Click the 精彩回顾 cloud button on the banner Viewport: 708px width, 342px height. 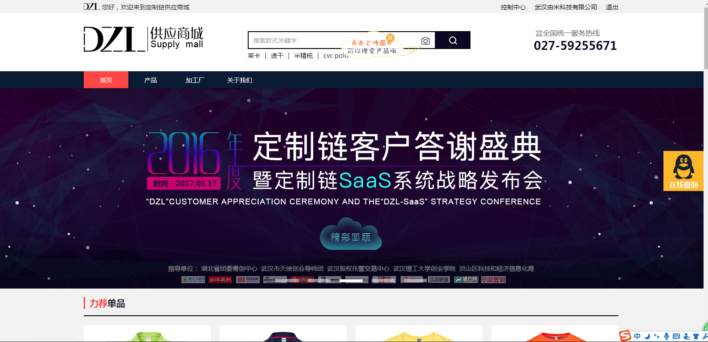click(351, 237)
